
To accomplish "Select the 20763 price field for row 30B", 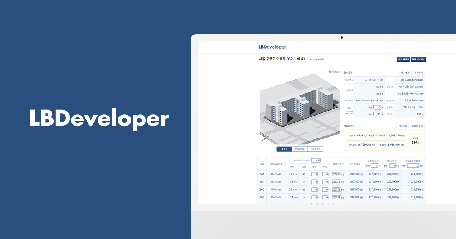I will tap(337, 182).
